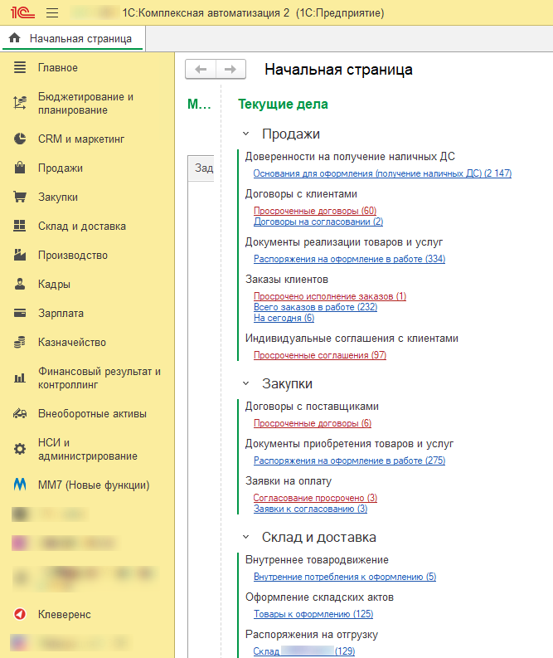Click the Производство factory icon

coord(20,255)
